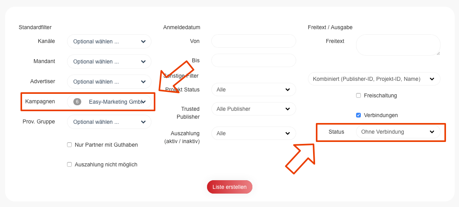Screen dimensions: 459x207
Task: Click the Von date input field
Action: point(254,41)
